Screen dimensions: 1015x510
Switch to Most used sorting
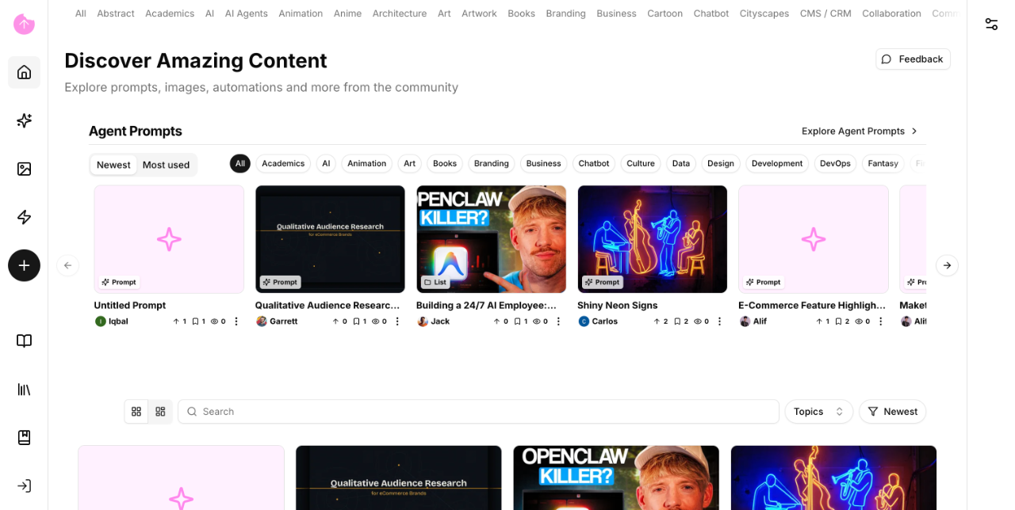point(166,165)
